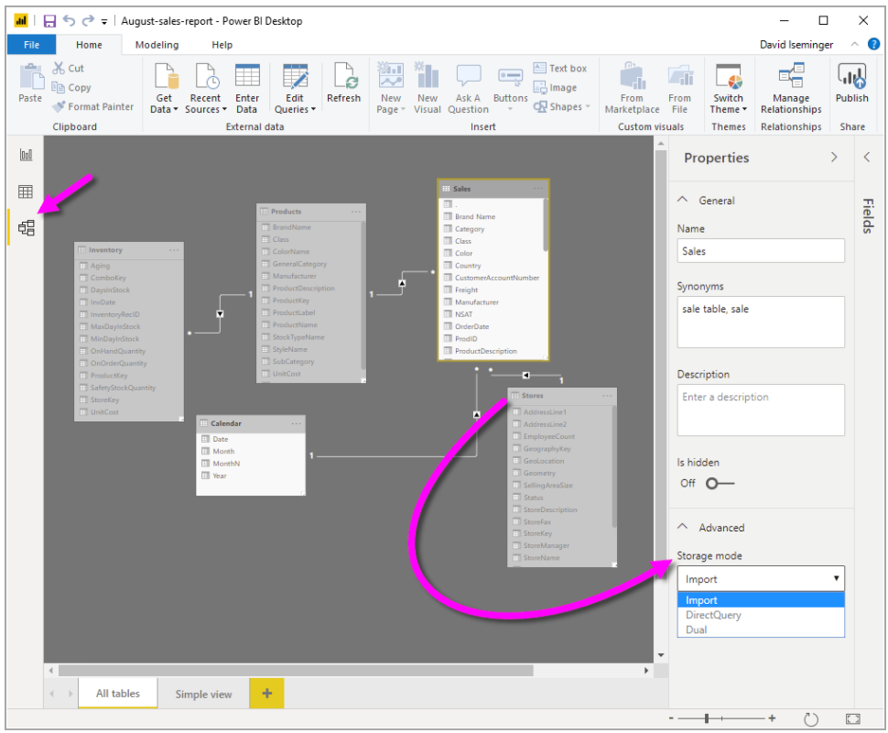Open Switch Theme dropdown
Image resolution: width=888 pixels, height=733 pixels.
[729, 89]
